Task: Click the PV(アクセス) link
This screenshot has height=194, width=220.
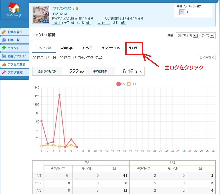Action: 60,19
